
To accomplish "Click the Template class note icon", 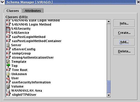I will pyautogui.click(x=8, y=62).
